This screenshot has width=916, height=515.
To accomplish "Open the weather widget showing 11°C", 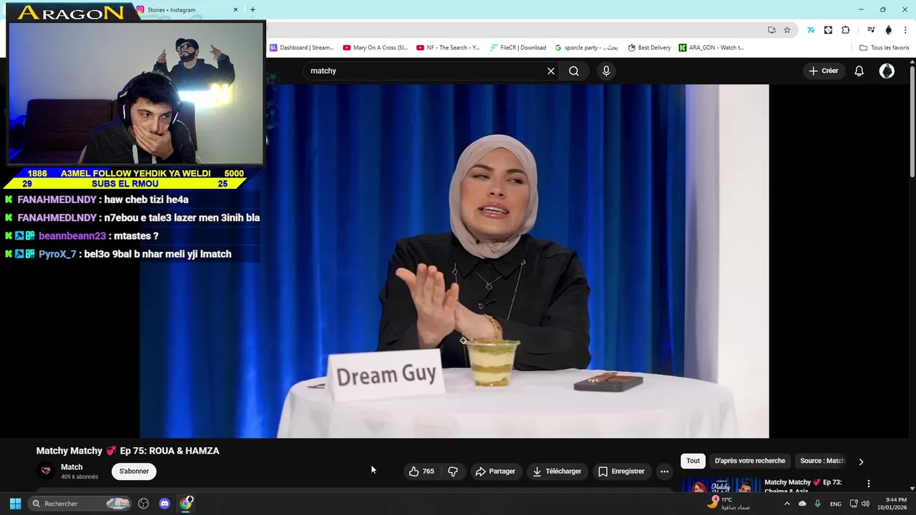I will click(x=729, y=504).
